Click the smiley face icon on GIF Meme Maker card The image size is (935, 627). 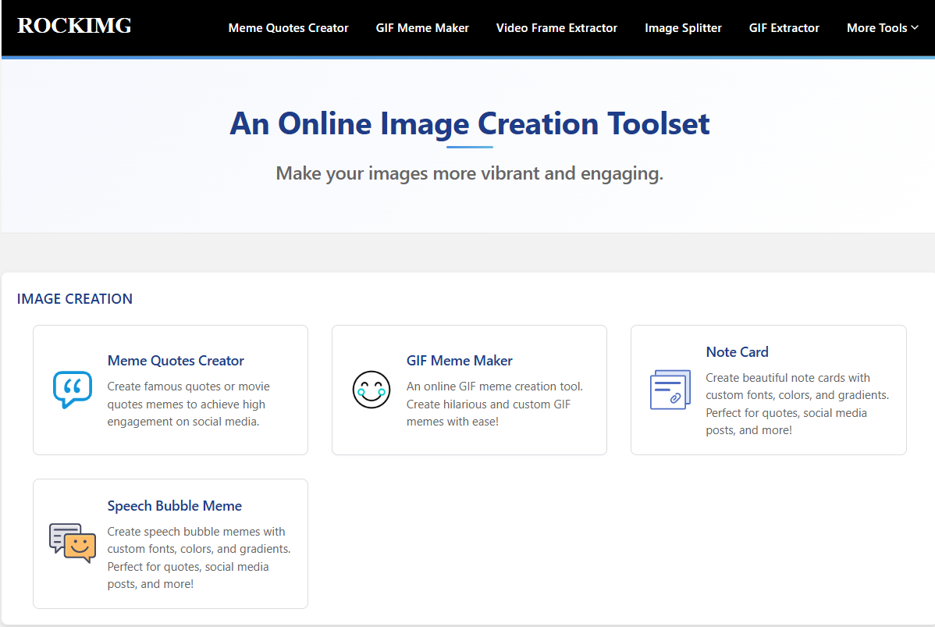point(372,390)
